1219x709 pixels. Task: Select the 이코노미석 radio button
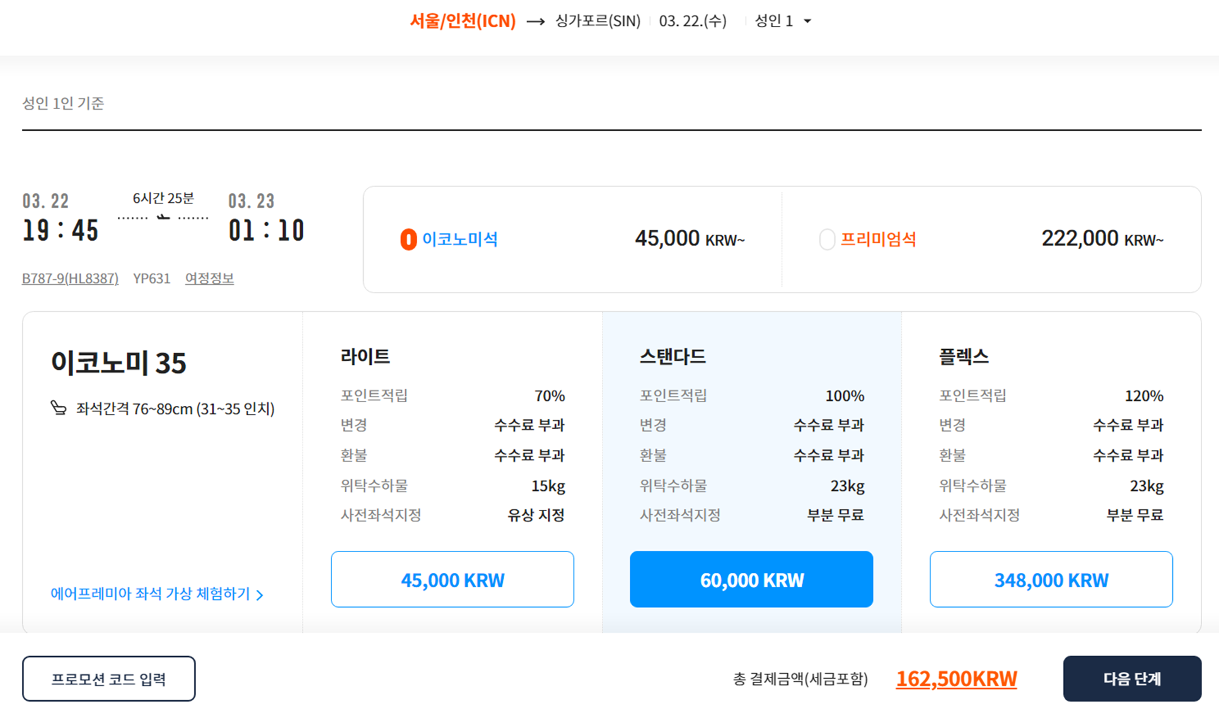[408, 239]
